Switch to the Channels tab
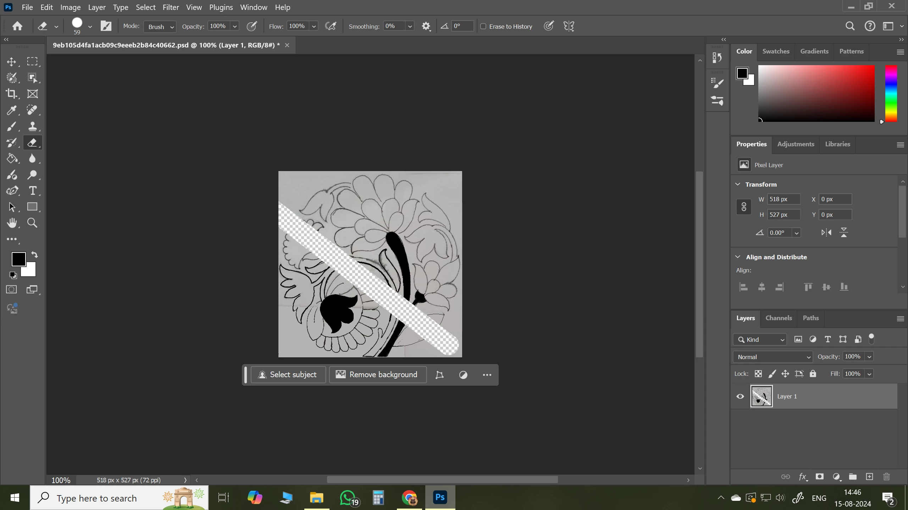The width and height of the screenshot is (908, 510). pos(779,318)
